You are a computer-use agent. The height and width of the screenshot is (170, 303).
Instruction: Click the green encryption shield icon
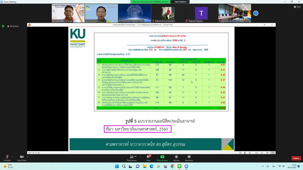tap(3, 26)
